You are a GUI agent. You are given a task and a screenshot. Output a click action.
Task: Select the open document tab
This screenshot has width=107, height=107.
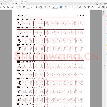click(17, 4)
